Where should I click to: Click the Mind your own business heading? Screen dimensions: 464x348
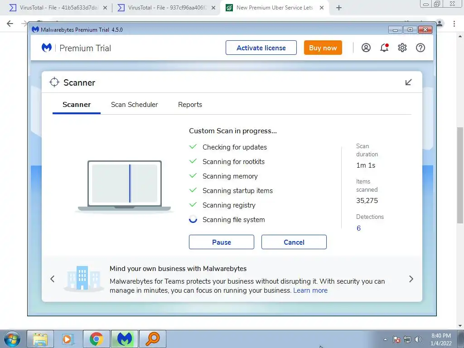point(178,269)
